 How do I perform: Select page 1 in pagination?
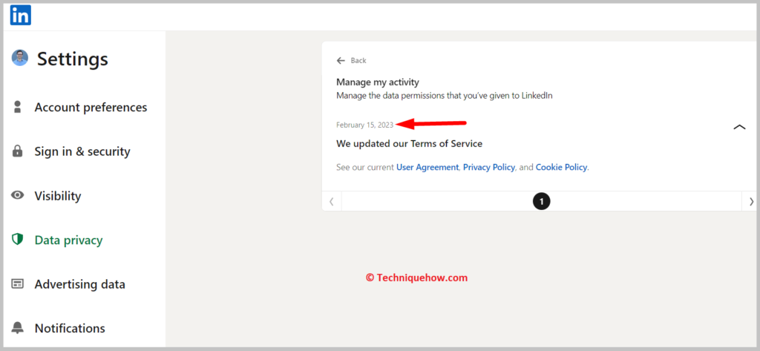(x=541, y=201)
